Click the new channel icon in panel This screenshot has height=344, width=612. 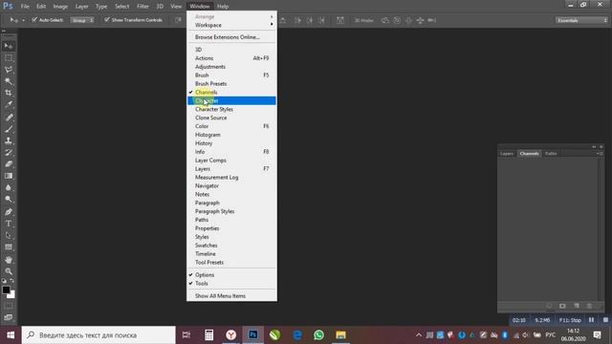click(576, 306)
